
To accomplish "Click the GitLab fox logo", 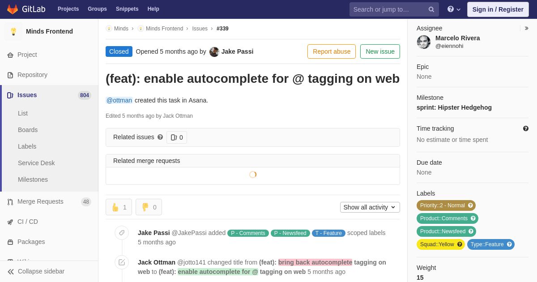I will [x=13, y=9].
